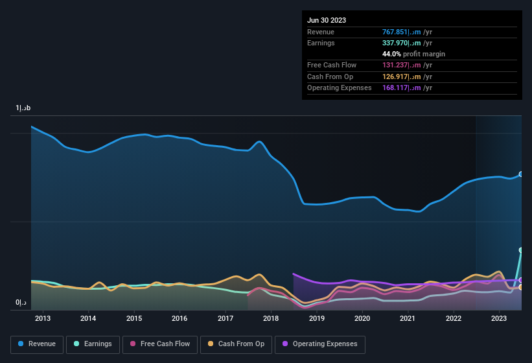Click the Revenue end-point marker on chart

[x=521, y=174]
